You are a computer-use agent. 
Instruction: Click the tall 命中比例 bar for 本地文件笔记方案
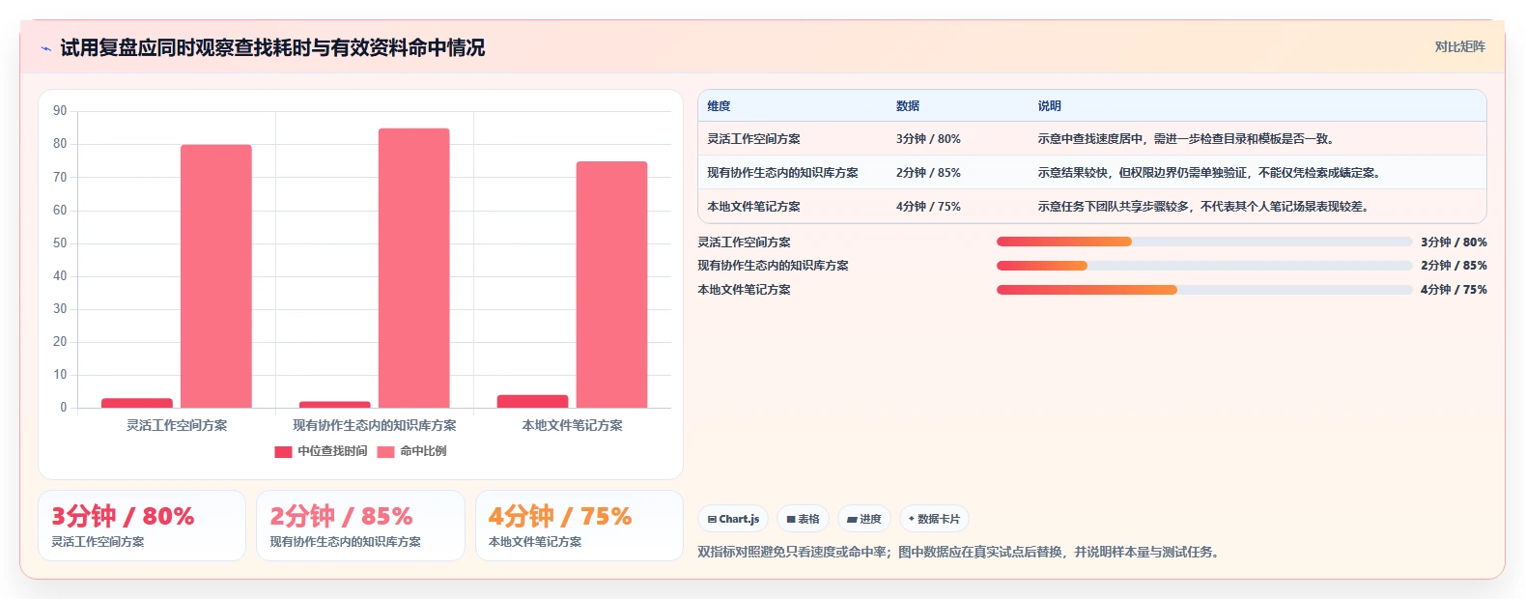(612, 284)
